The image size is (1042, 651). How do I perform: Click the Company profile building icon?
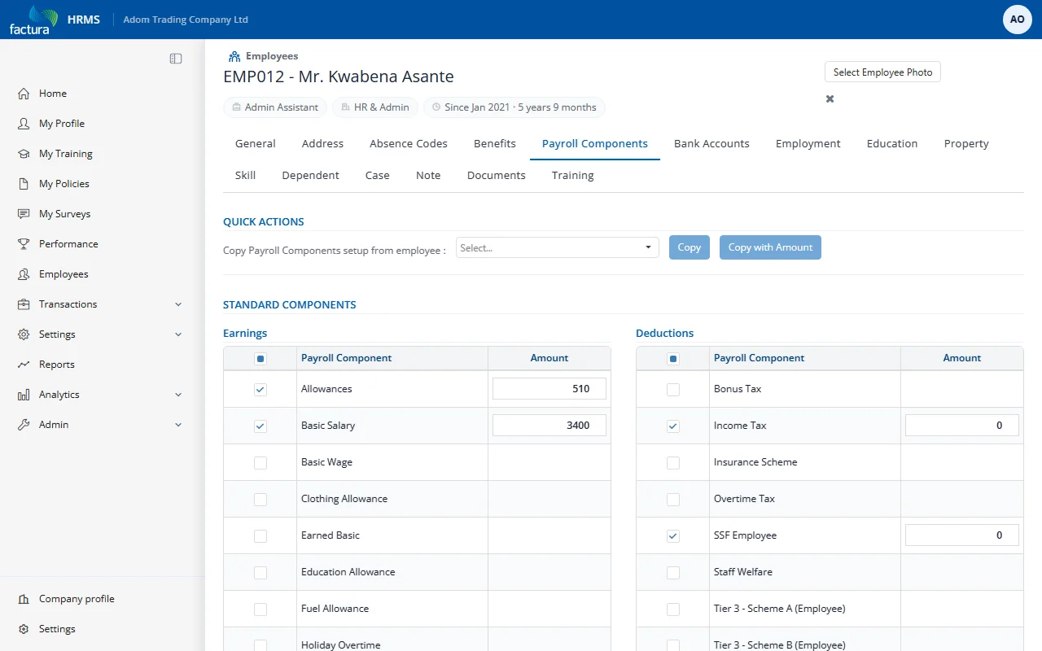pyautogui.click(x=24, y=599)
